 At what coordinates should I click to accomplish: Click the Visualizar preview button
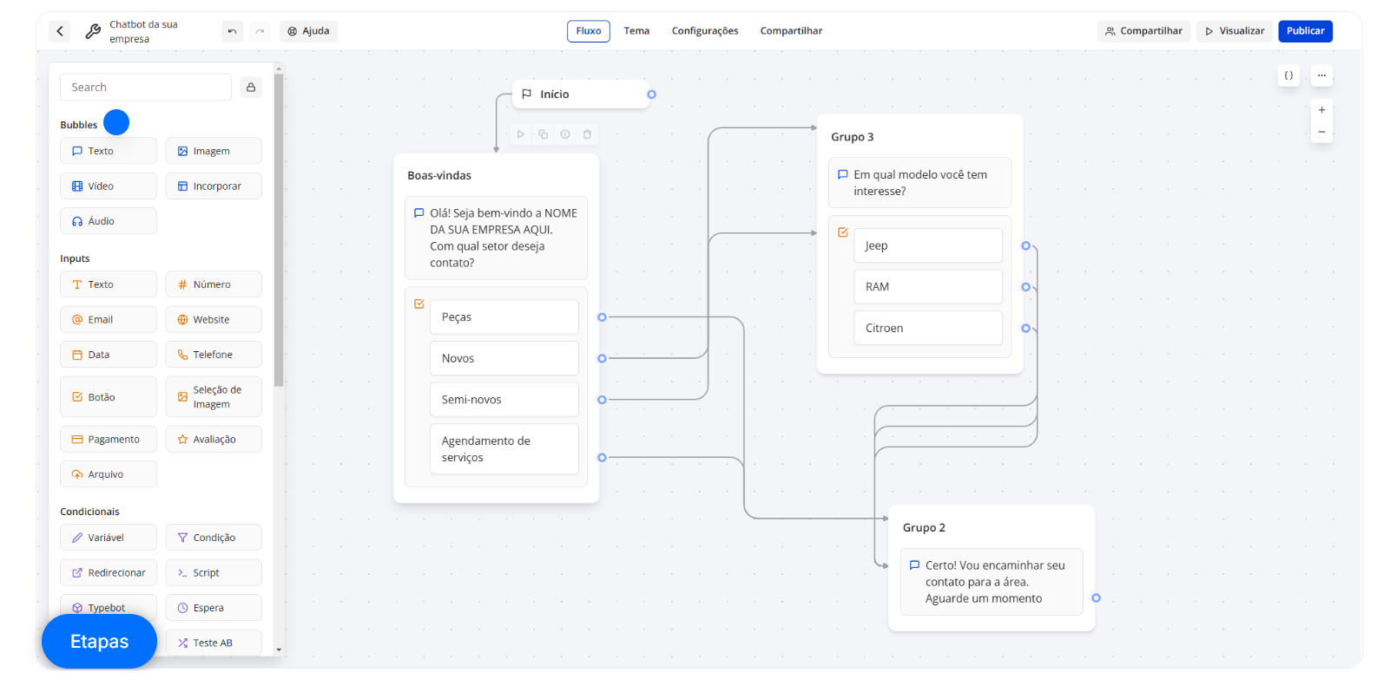(1234, 31)
